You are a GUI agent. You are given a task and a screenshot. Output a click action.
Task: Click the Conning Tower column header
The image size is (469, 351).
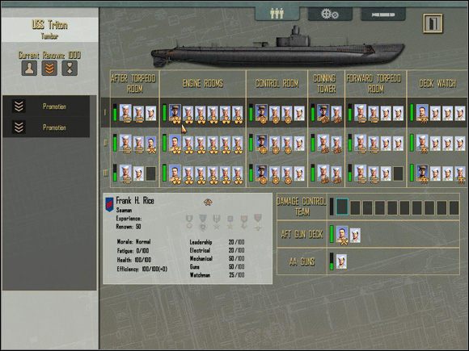[x=327, y=84]
